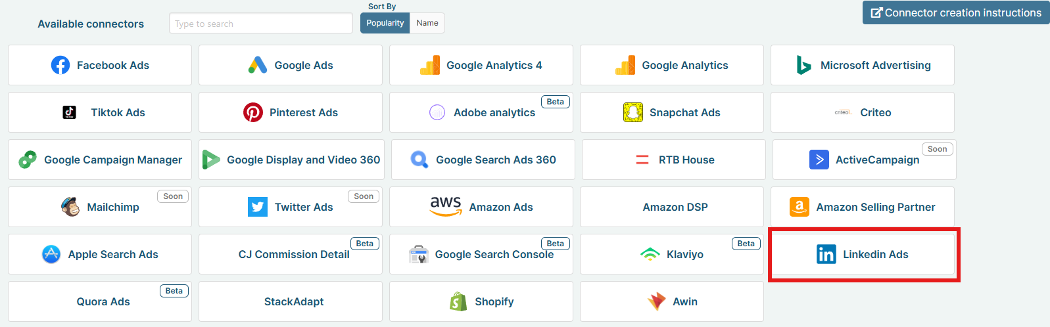
Task: Click the Facebook Ads logo icon
Action: pyautogui.click(x=60, y=65)
